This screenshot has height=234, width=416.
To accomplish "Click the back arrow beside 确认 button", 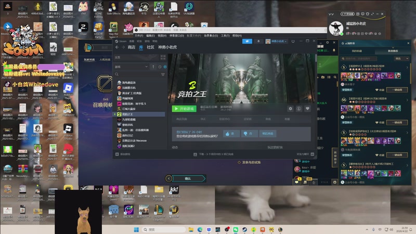I will pos(168,178).
